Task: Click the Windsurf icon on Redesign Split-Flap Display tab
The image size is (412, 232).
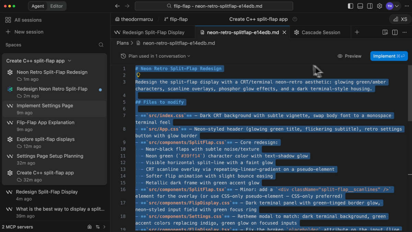Action: pyautogui.click(x=117, y=32)
